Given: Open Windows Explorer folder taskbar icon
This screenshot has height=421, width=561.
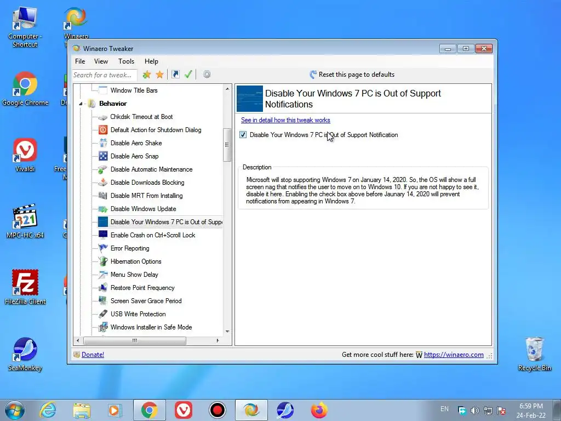Looking at the screenshot, I should (x=82, y=410).
